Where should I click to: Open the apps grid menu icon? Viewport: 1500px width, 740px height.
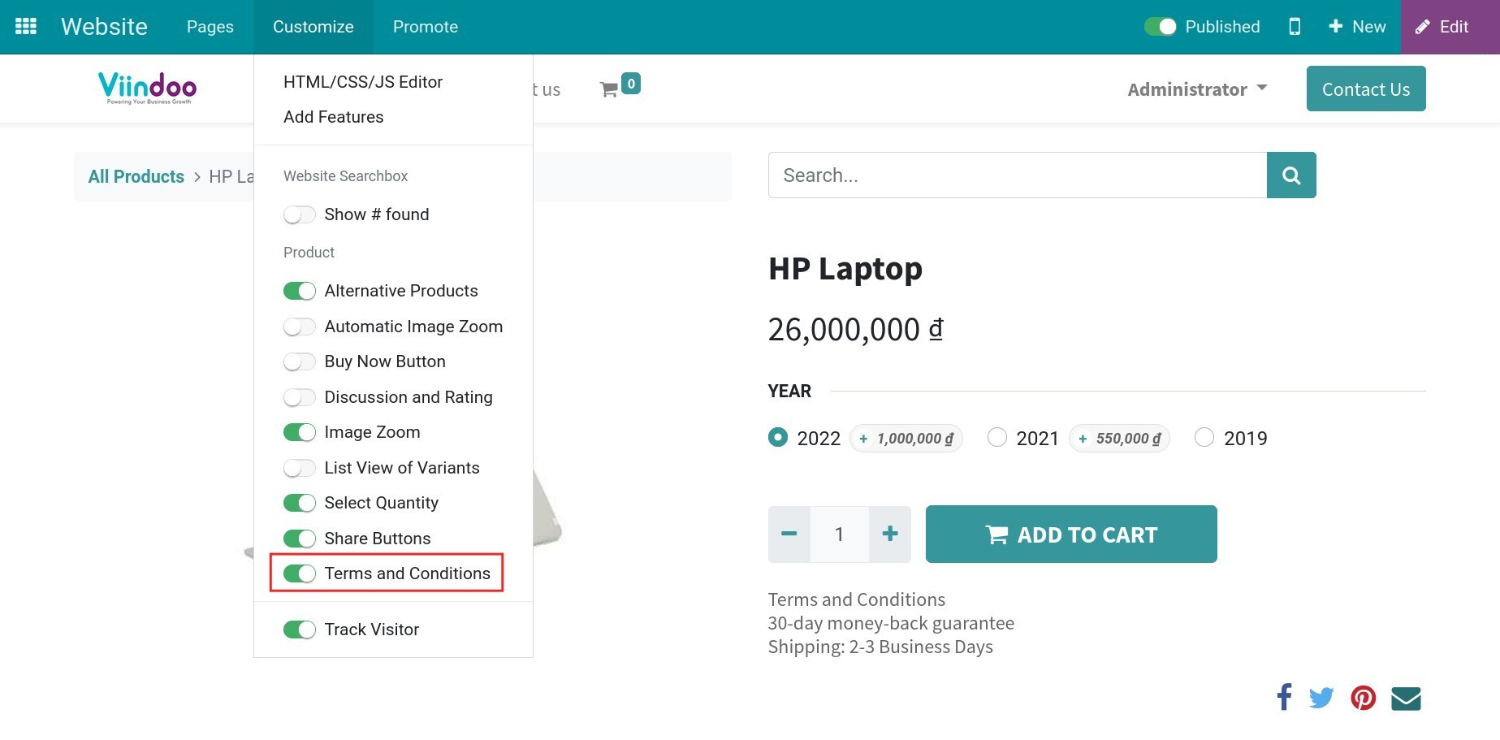tap(26, 27)
